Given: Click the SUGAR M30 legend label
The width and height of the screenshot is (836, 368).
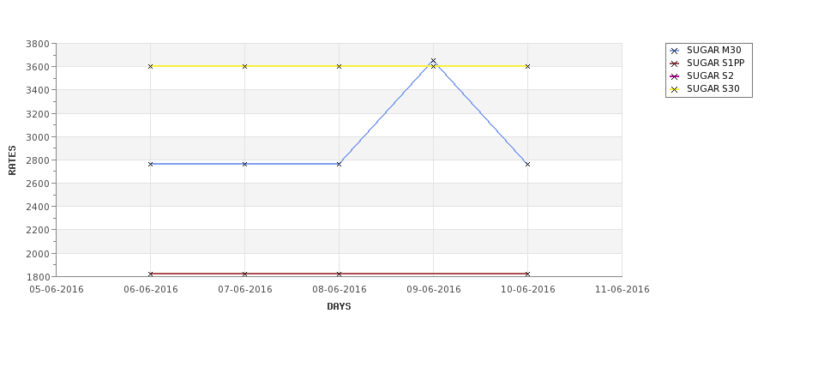Looking at the screenshot, I should tap(713, 50).
